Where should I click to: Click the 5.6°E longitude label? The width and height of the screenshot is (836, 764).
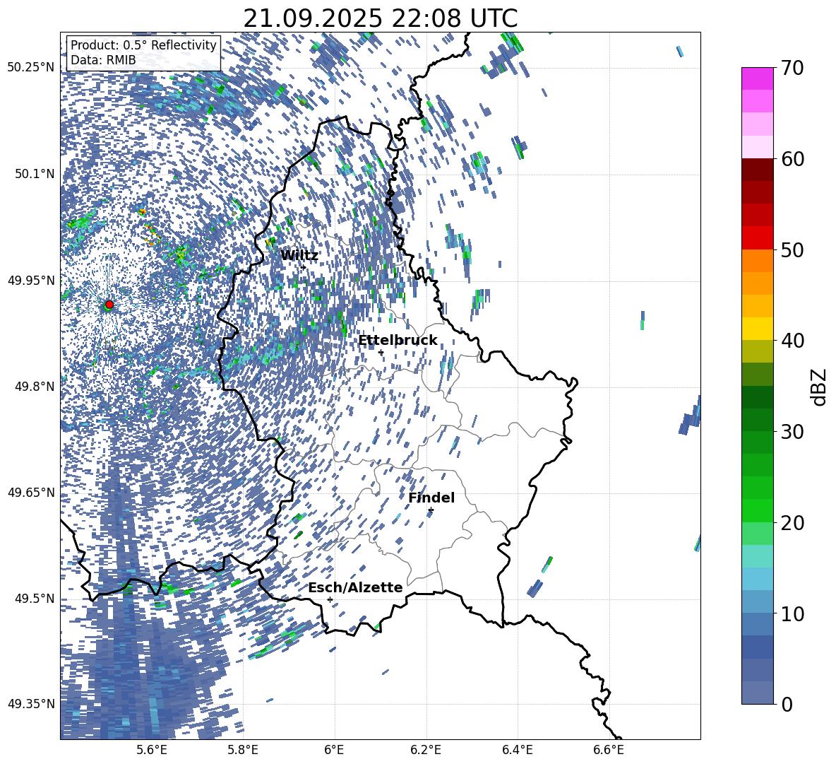click(x=152, y=750)
